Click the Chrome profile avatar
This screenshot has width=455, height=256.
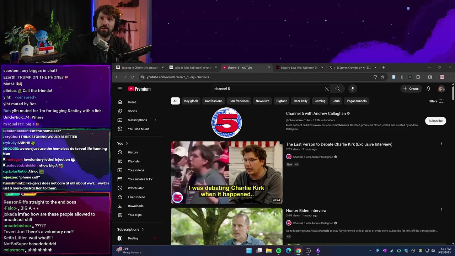(x=442, y=77)
